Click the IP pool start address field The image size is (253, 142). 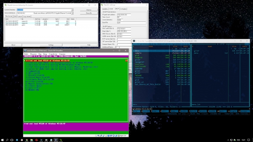click(x=124, y=15)
